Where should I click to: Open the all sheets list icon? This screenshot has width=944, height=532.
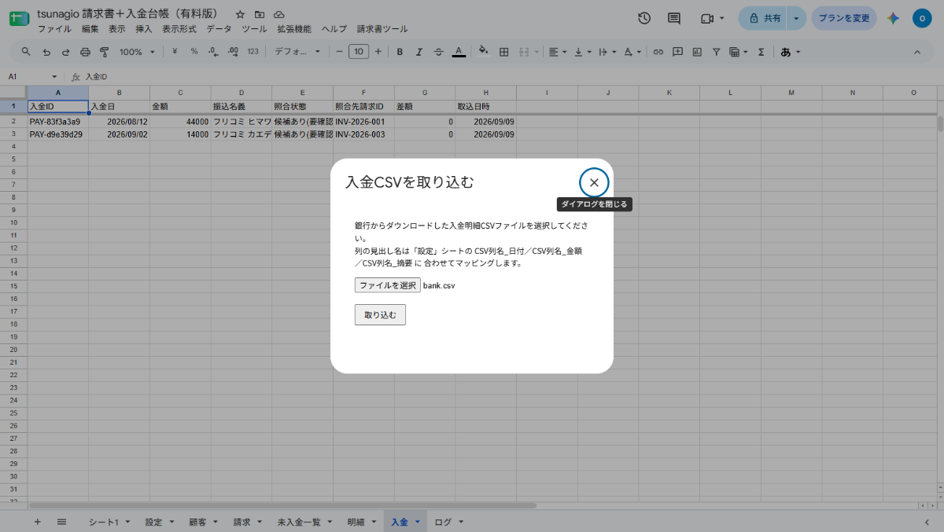(x=61, y=522)
